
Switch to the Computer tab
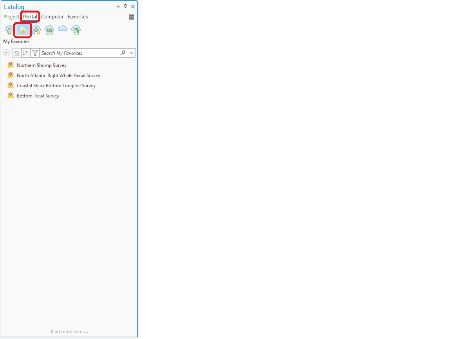coord(52,17)
